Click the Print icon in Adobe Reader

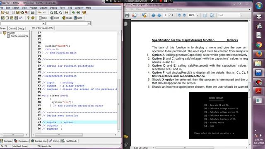127,15
